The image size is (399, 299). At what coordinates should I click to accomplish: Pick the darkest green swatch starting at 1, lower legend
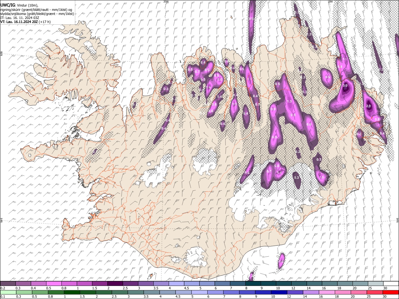pyautogui.click(x=72, y=292)
